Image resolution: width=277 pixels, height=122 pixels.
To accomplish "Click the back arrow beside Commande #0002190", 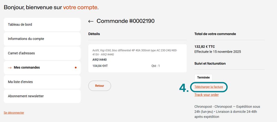I will click(x=91, y=21).
